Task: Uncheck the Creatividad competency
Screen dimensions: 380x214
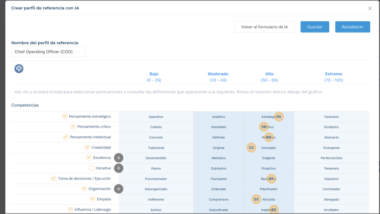Action: click(87, 147)
